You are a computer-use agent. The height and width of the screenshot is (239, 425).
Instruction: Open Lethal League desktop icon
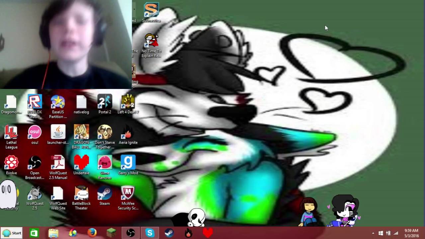pos(11,137)
